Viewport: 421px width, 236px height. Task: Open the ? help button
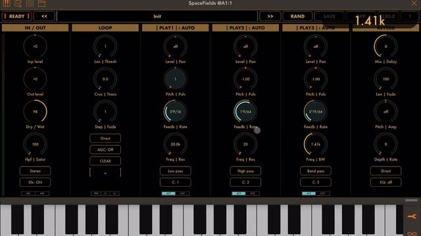coord(410,16)
